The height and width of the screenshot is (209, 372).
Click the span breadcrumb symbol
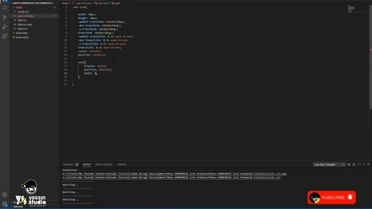pos(117,3)
